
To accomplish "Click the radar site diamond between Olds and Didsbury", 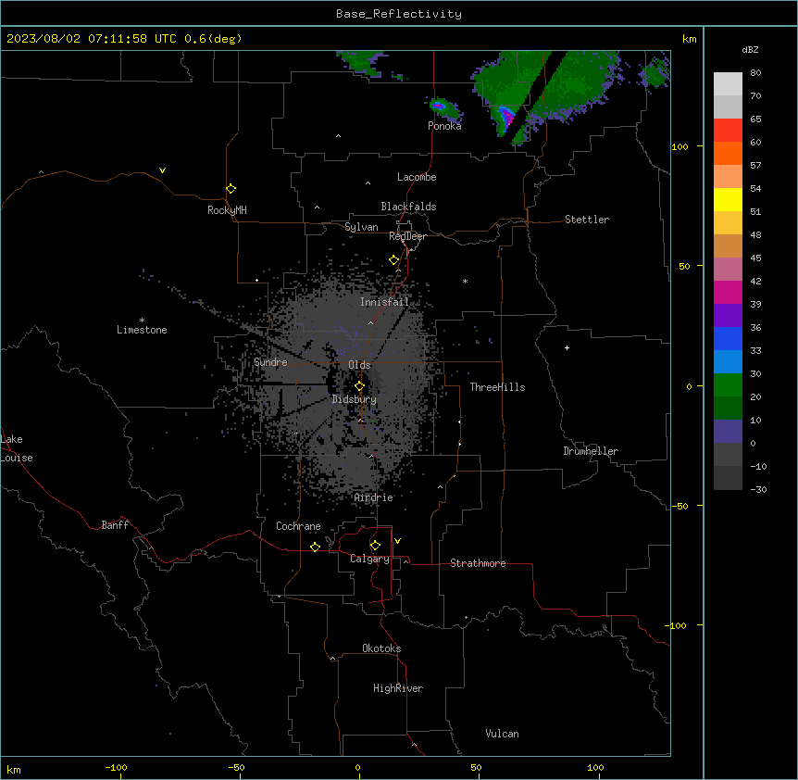I will click(359, 386).
